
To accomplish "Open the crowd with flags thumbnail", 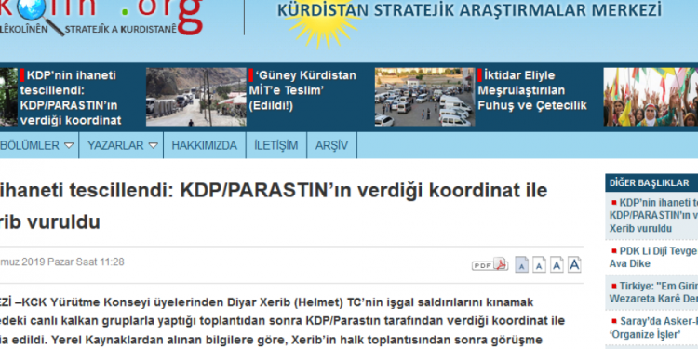I will tap(651, 97).
